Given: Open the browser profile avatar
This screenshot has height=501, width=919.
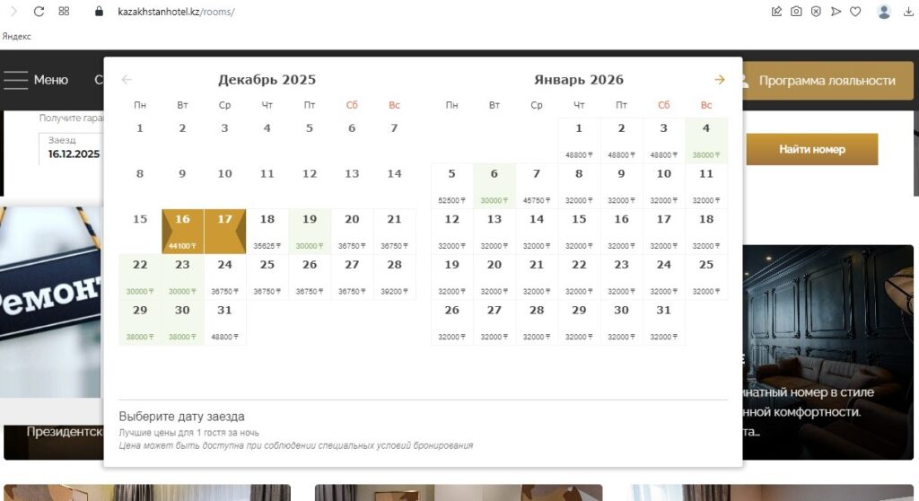Looking at the screenshot, I should (884, 12).
